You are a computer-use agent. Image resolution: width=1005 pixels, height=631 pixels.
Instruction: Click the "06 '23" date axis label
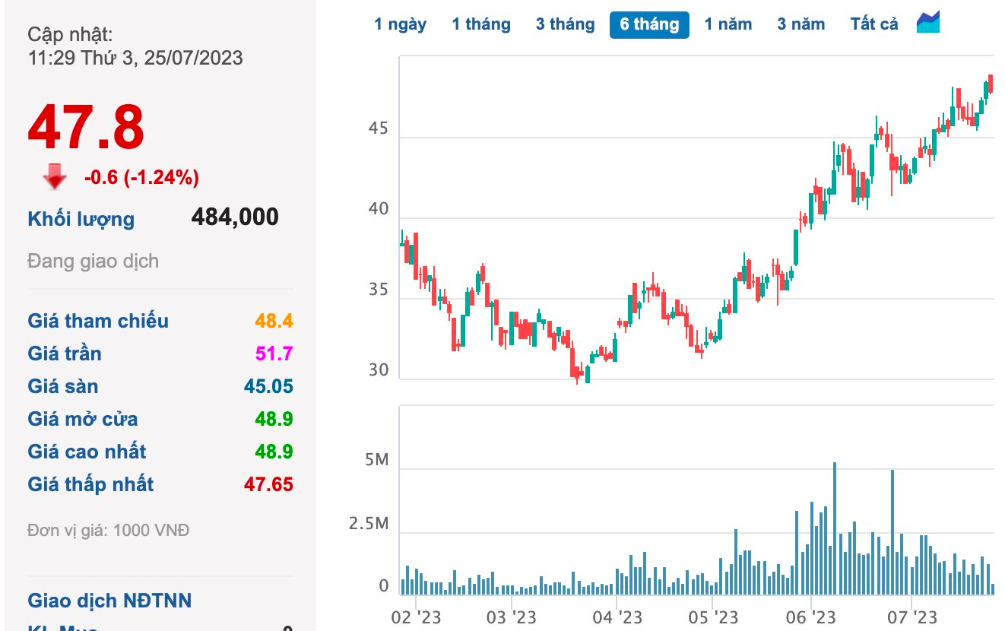811,616
